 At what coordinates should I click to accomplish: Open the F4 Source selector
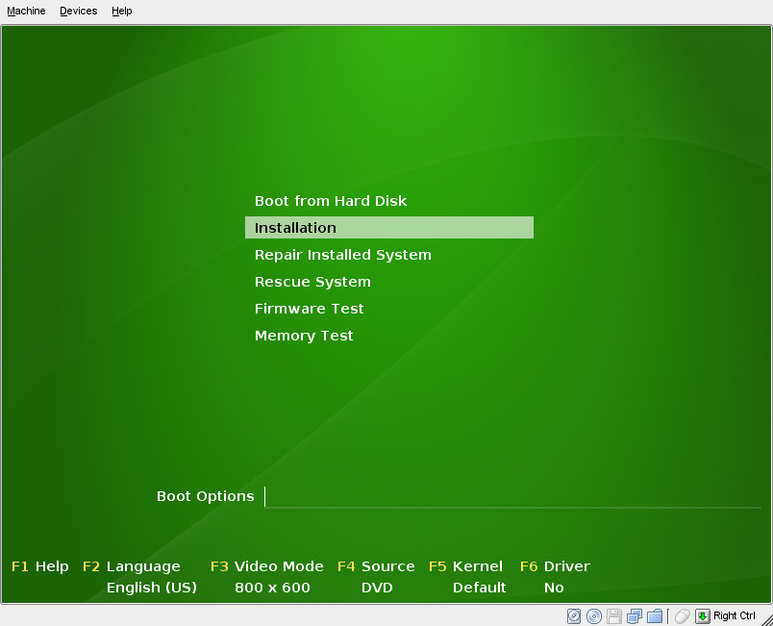(x=377, y=566)
